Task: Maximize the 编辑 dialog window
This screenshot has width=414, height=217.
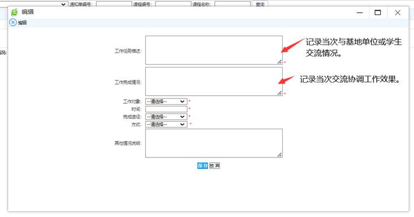Action: [x=378, y=12]
